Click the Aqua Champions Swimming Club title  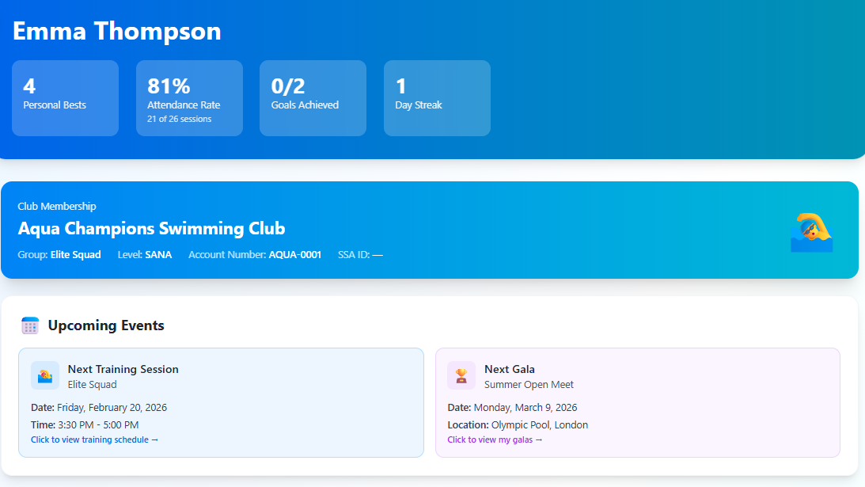click(152, 228)
